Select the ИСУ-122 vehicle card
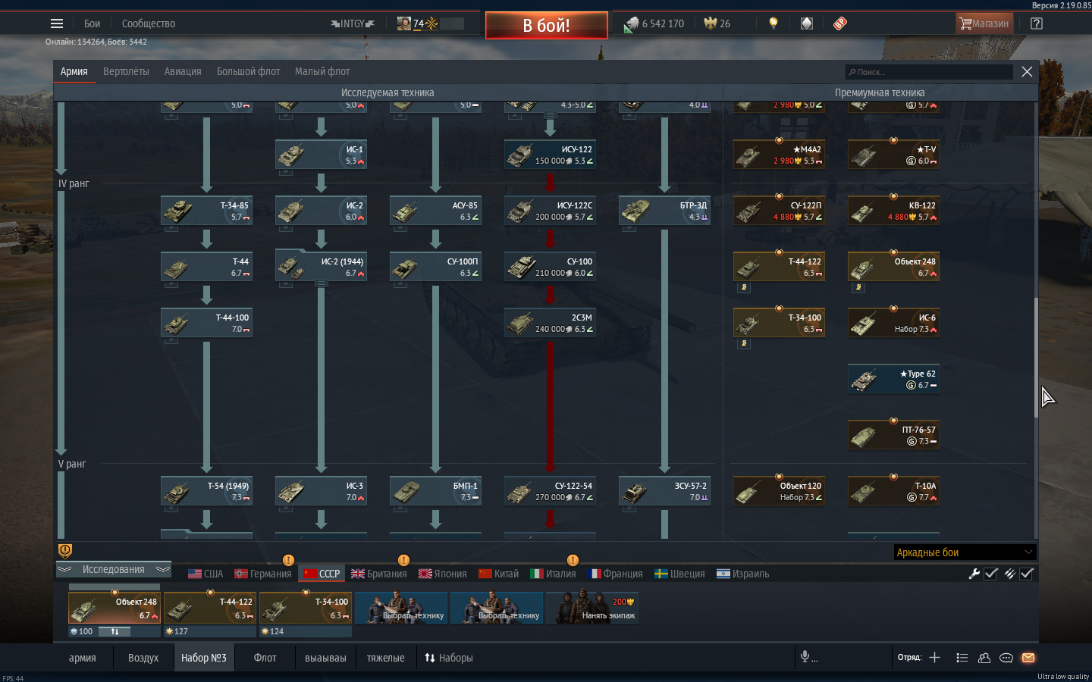This screenshot has height=682, width=1092. coord(550,155)
